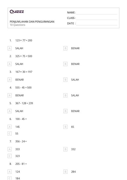Select option B BENAR for question 1
127x180 pixels.
coord(65,48)
